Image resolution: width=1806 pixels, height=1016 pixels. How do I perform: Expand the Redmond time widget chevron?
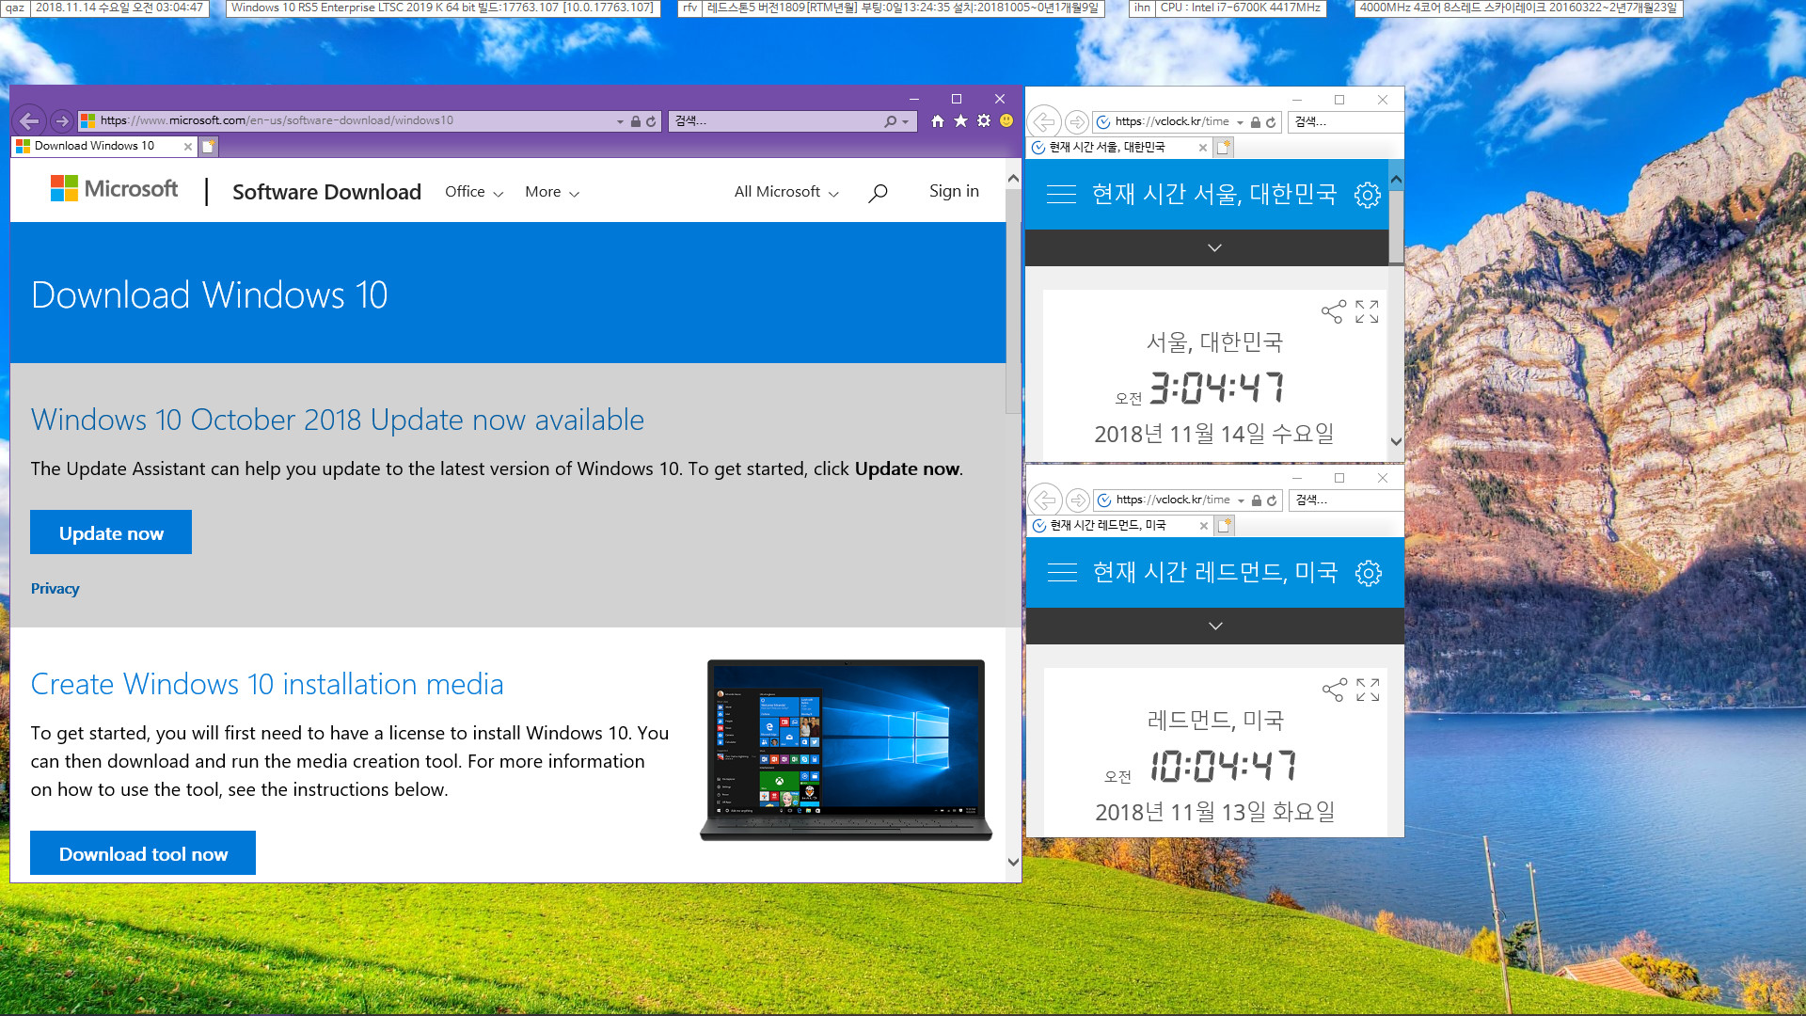pos(1214,626)
